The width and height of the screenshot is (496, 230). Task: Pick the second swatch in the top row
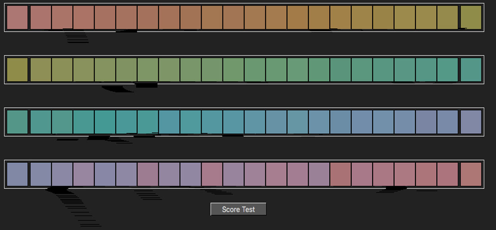(x=41, y=17)
